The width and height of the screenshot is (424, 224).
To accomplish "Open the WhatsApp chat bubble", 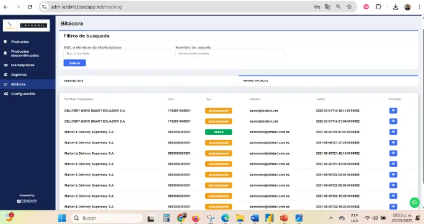I will click(414, 203).
